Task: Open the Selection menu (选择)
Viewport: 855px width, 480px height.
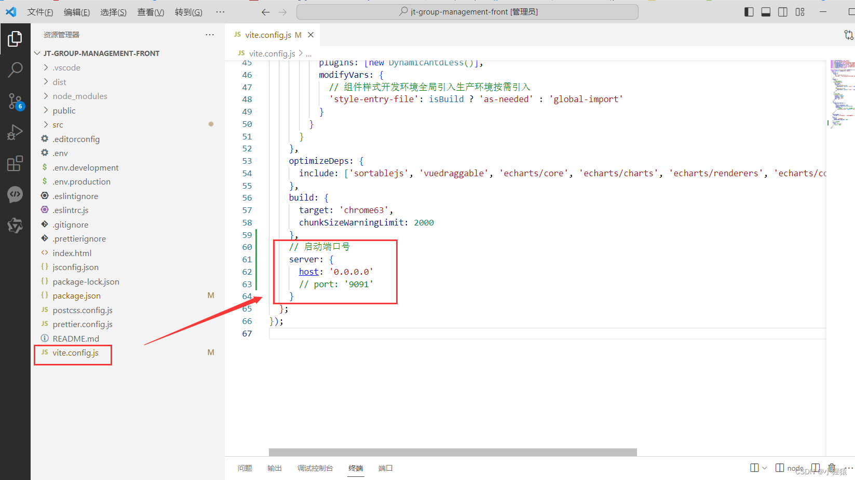Action: [113, 12]
